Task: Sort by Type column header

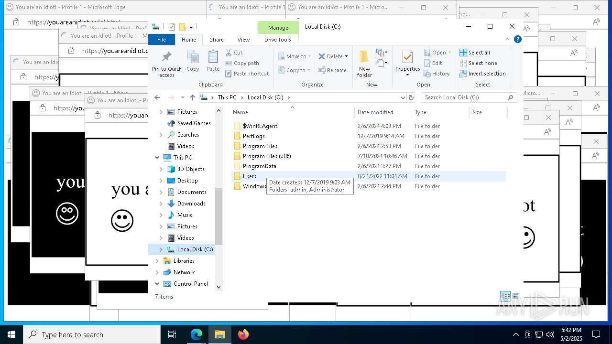Action: click(440, 112)
